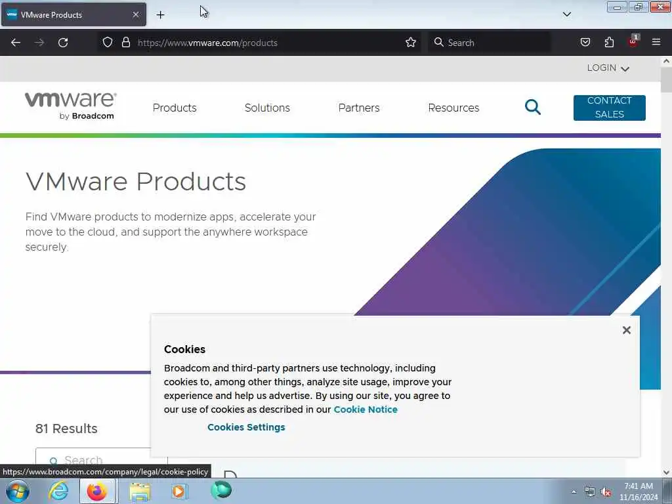
Task: Open tracking protection shield icon
Action: (x=108, y=43)
